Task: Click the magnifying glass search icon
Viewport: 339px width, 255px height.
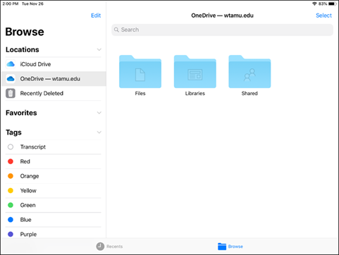Action: coord(116,30)
